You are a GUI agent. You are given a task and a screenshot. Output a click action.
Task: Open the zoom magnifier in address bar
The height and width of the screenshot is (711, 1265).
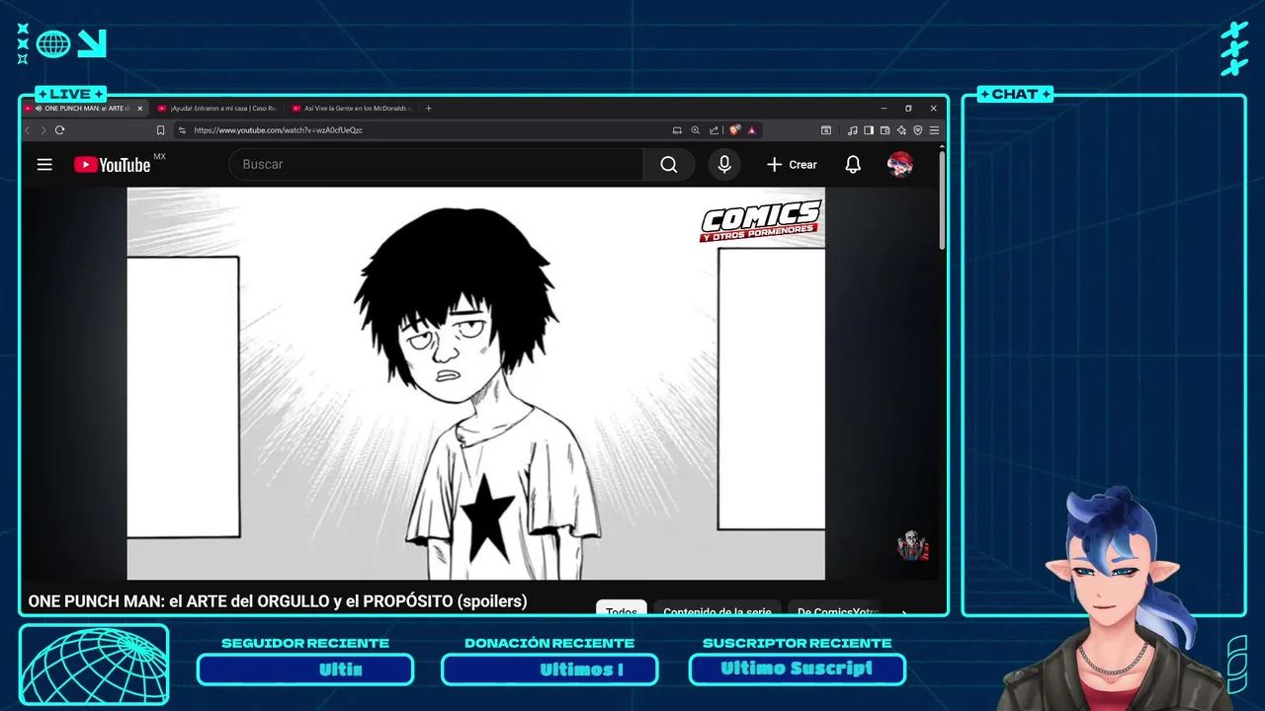point(695,130)
